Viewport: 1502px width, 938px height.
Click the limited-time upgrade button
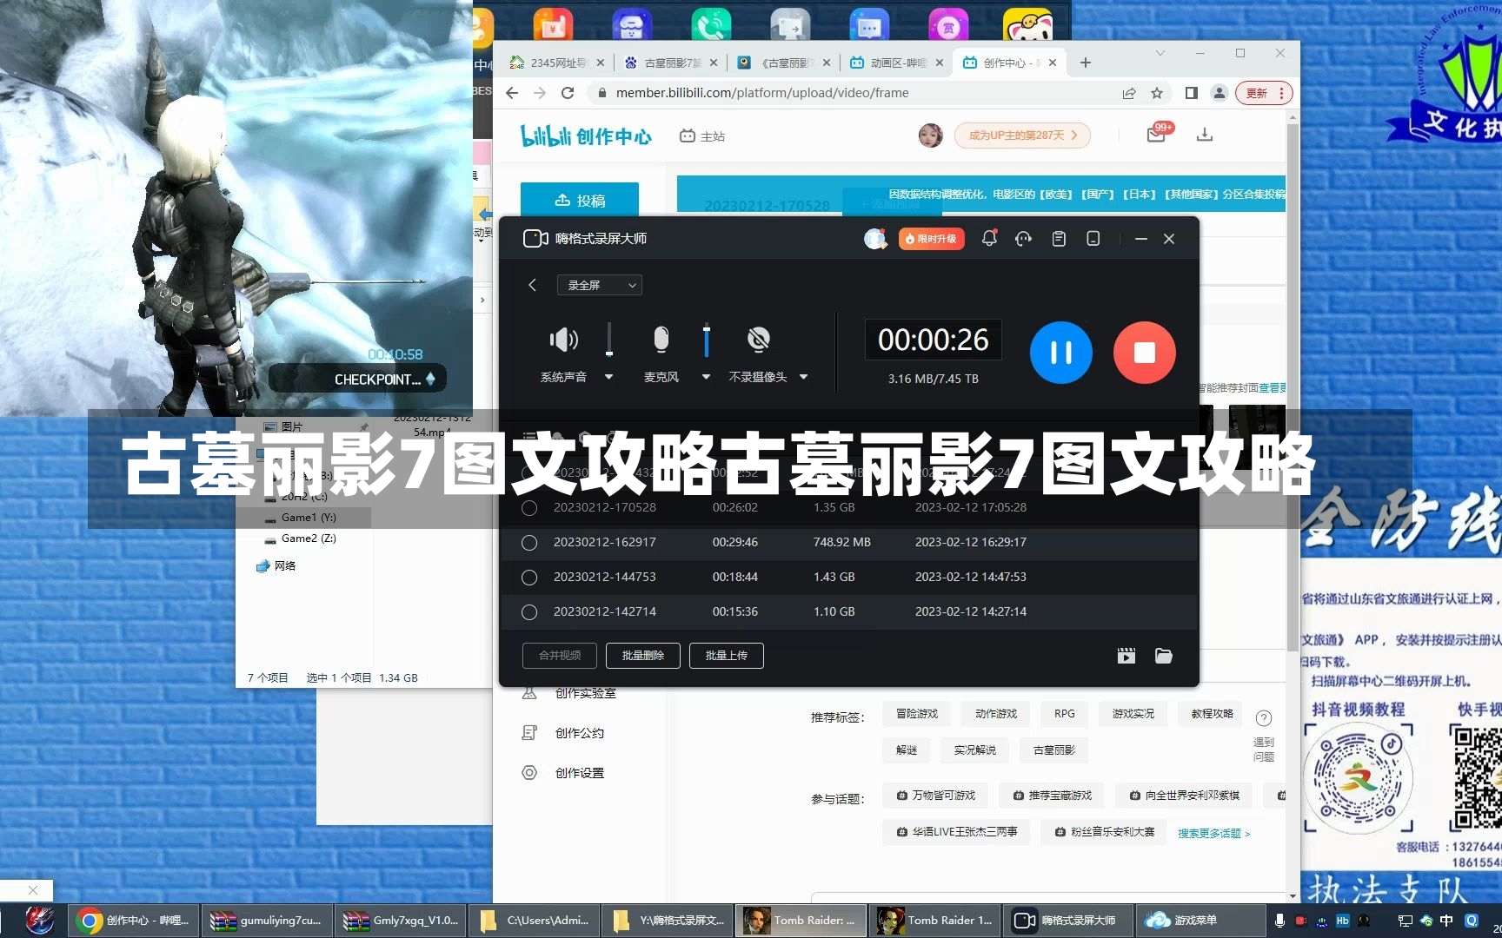pos(931,239)
